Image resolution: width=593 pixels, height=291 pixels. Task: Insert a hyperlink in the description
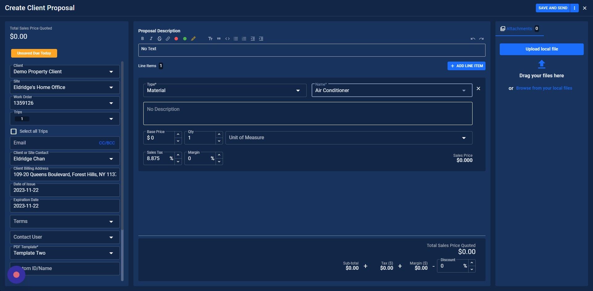coord(168,38)
